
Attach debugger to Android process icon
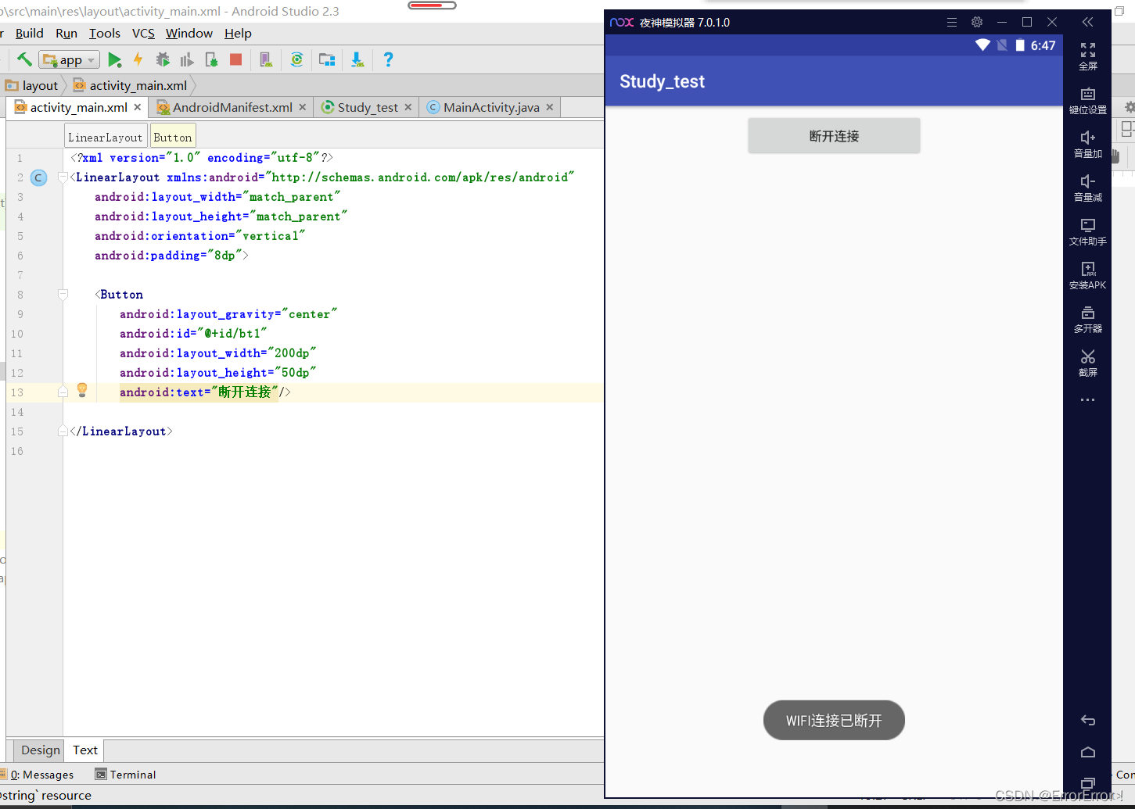[x=211, y=59]
